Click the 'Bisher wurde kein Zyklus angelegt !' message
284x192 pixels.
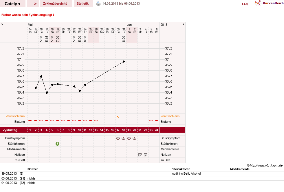tap(28, 15)
